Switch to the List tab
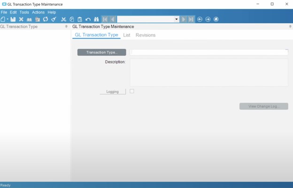 (127, 35)
